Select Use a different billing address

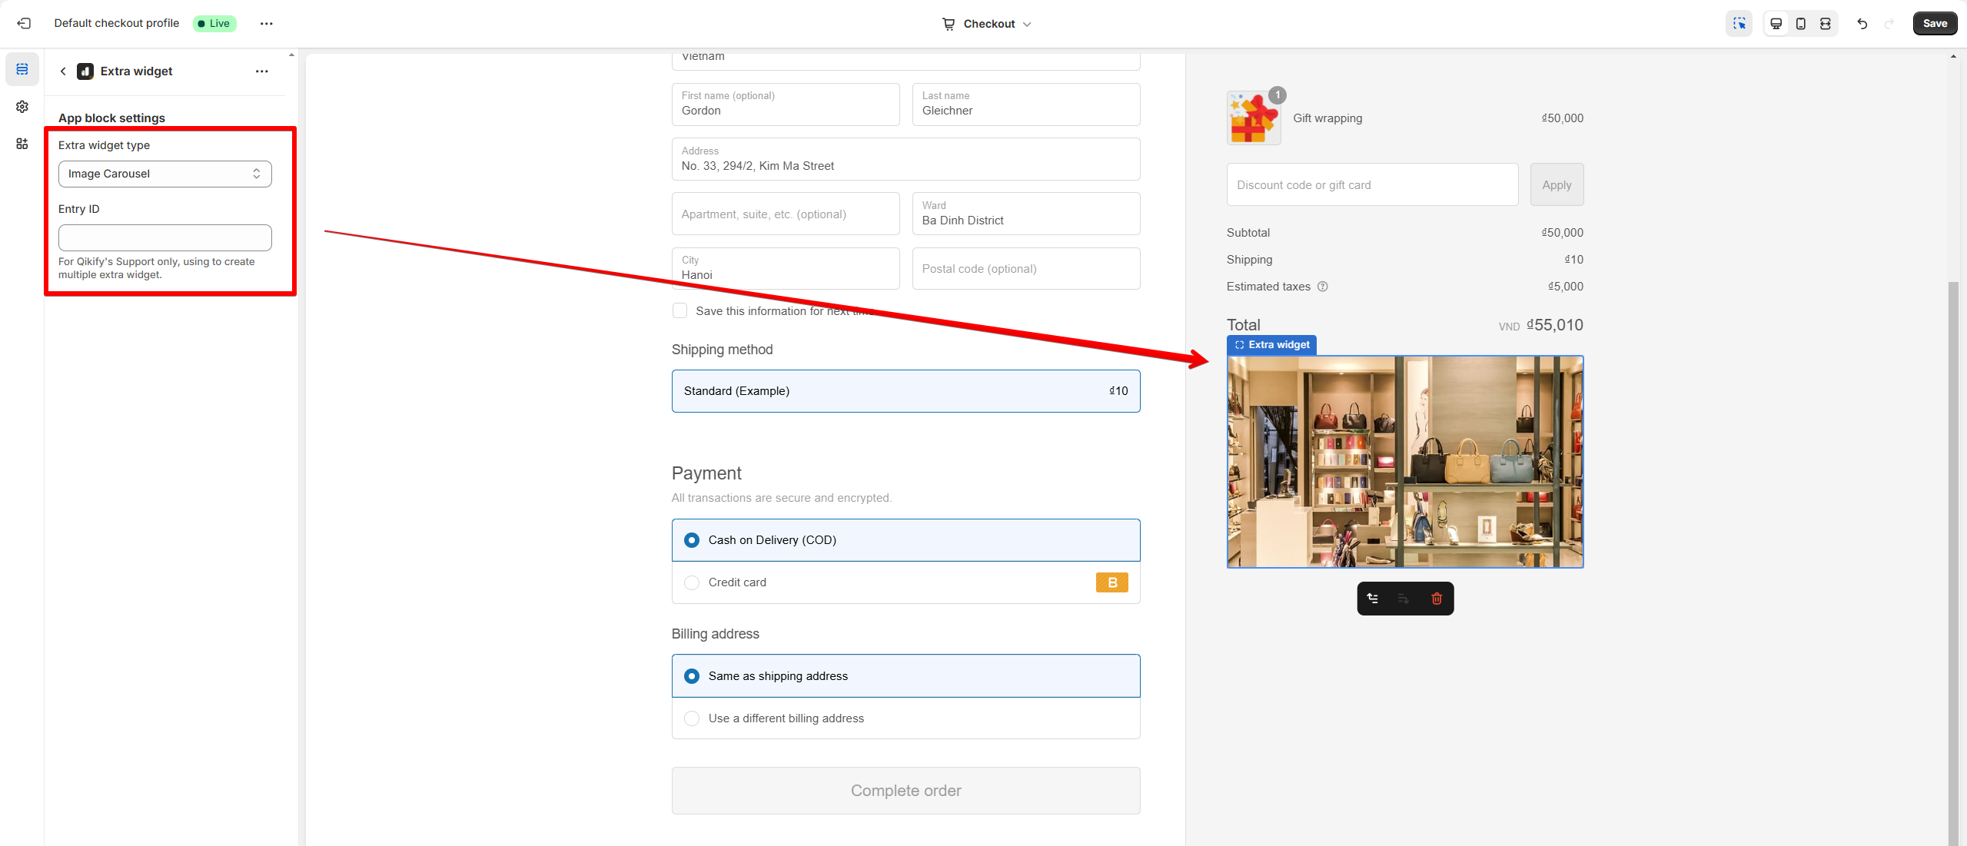pos(905,718)
